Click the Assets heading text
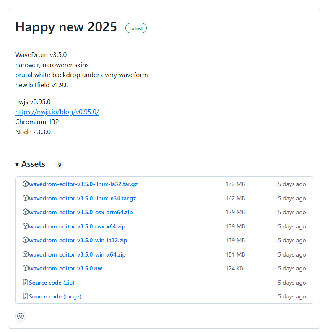325x332 pixels. (x=33, y=164)
